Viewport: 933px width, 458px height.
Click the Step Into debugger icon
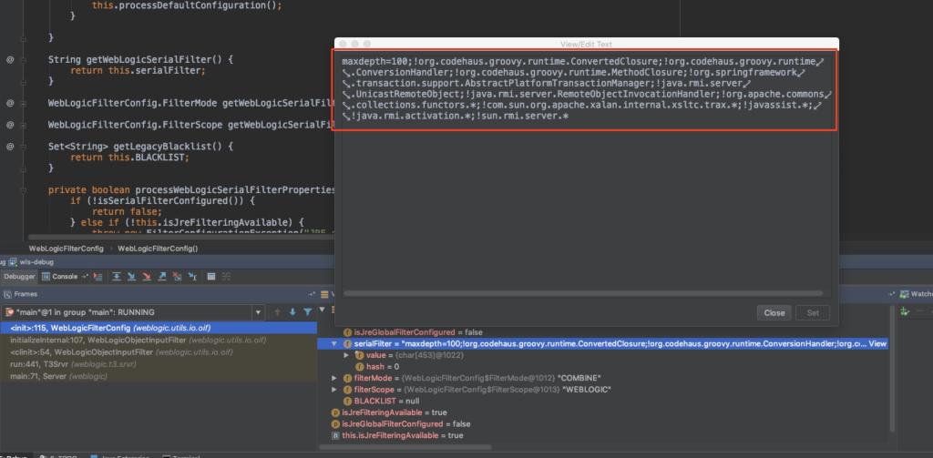[x=131, y=276]
